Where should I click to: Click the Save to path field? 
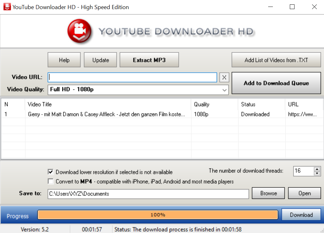[x=148, y=194]
